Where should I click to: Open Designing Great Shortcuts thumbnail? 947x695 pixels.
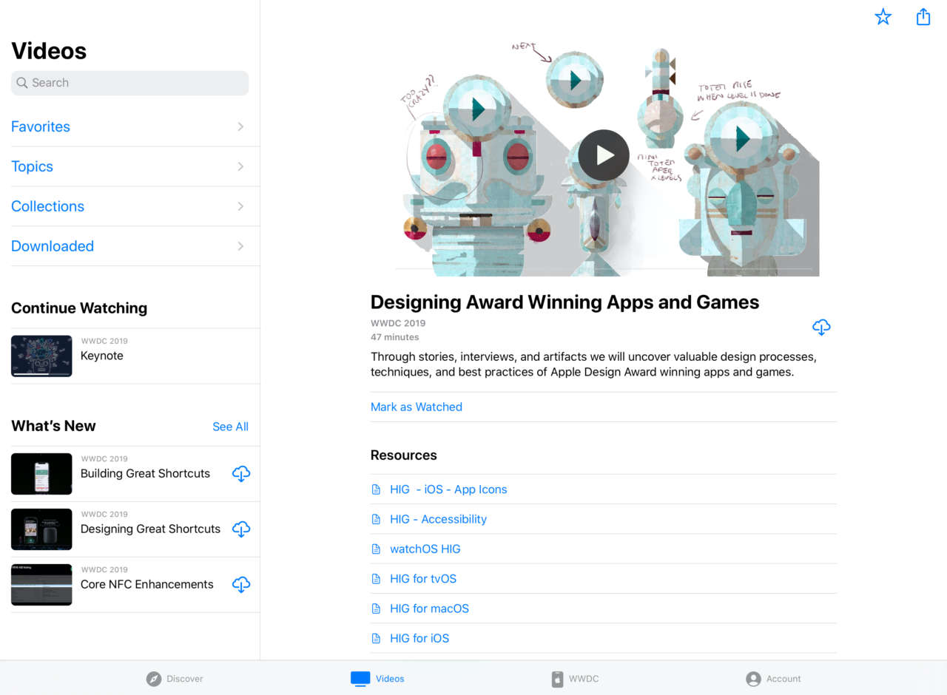41,529
